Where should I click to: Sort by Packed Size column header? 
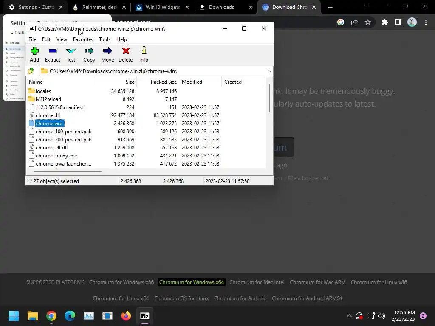[x=158, y=82]
